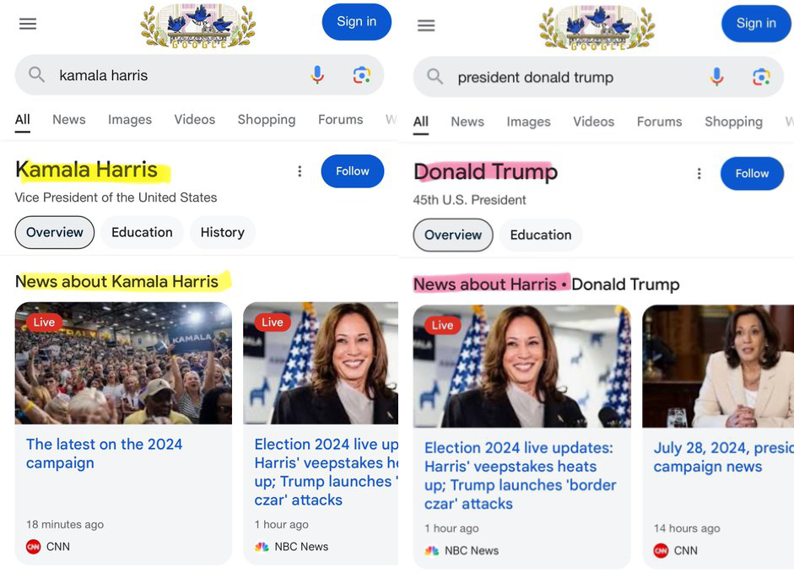The height and width of the screenshot is (573, 794).
Task: Open "The latest on the 2024 campaign" article
Action: (104, 453)
